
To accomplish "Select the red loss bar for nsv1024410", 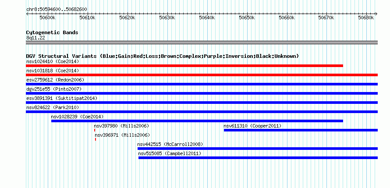I will click(184, 66).
